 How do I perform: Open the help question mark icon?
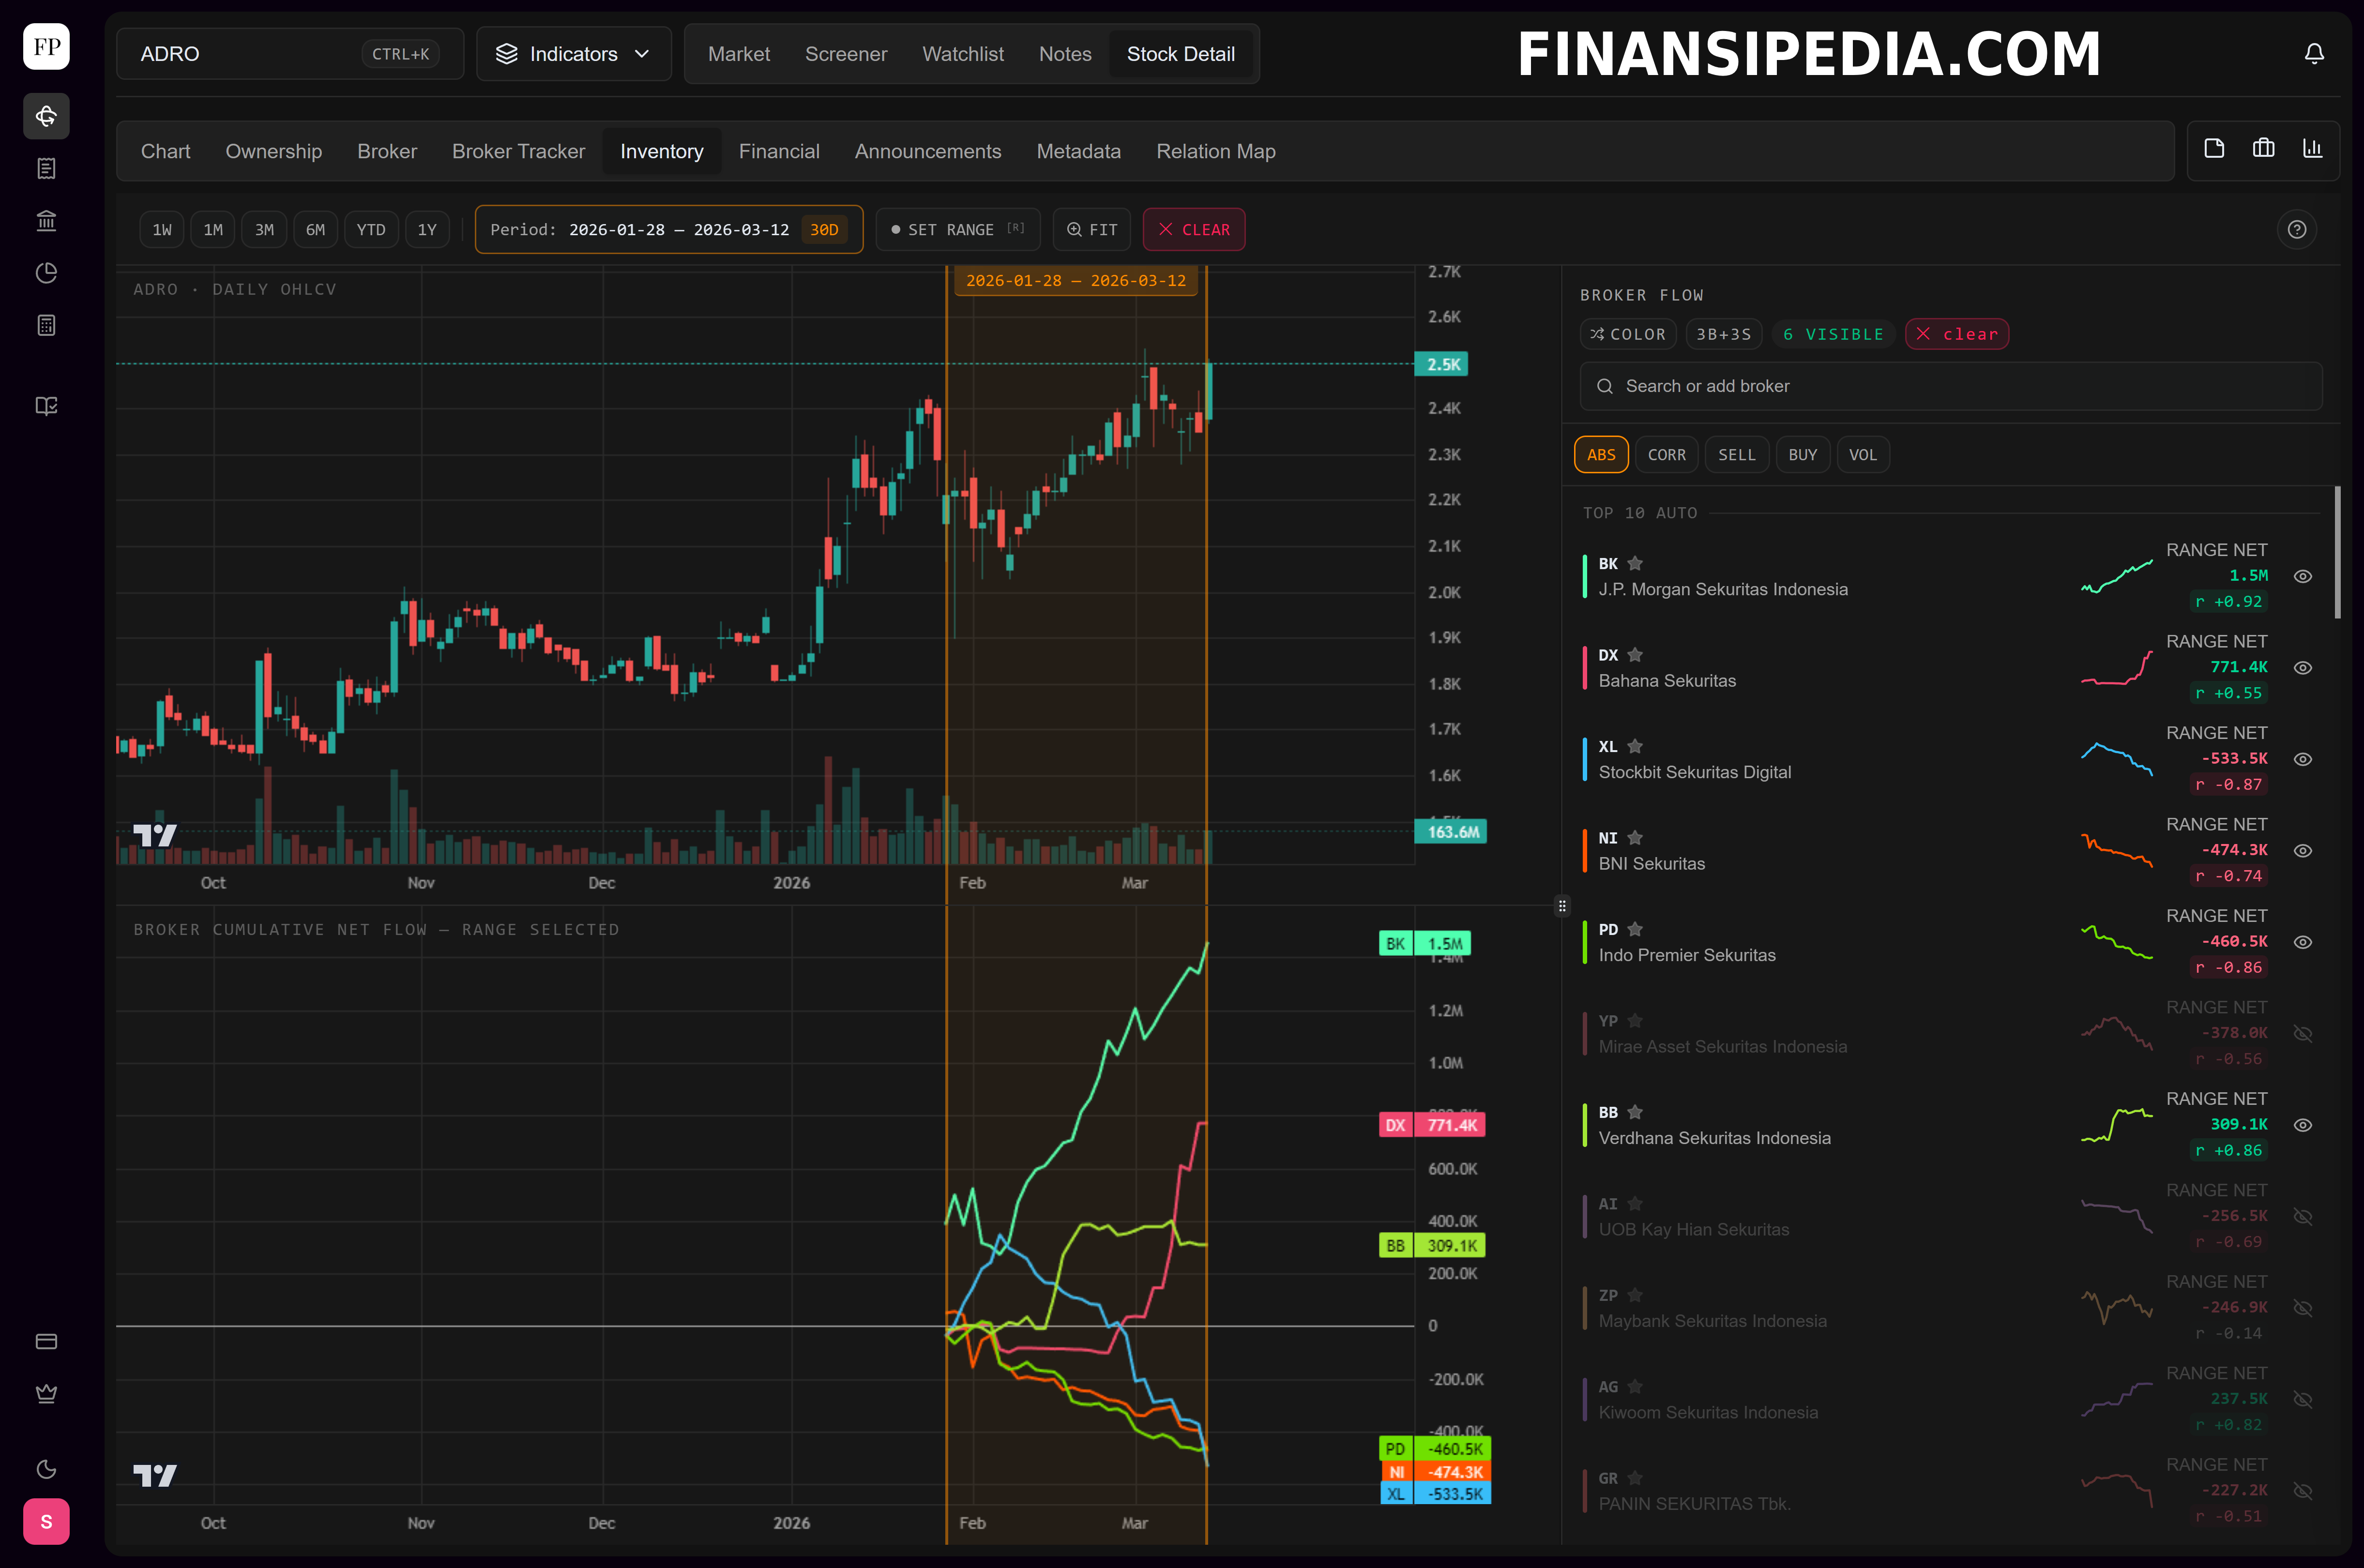[2297, 230]
